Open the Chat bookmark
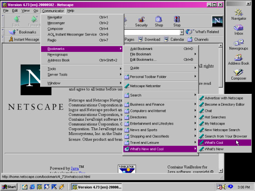Screen dimensions: 255x191 coord(225,111)
